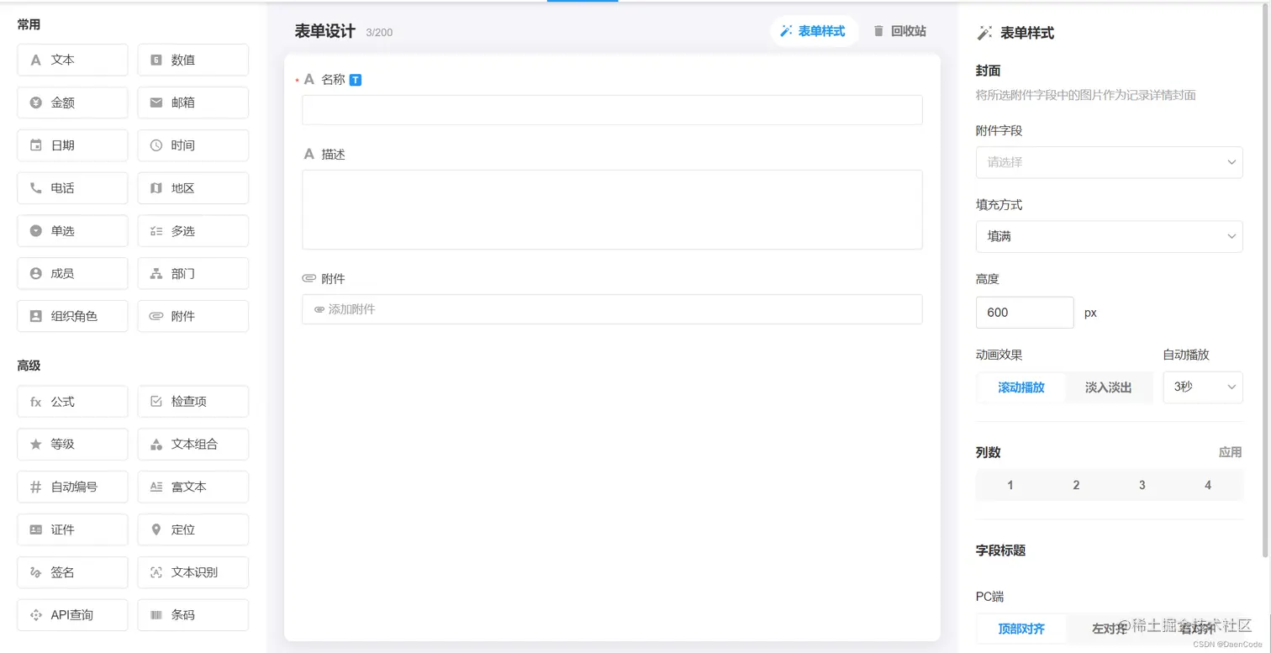Add a 电话 (phone) field
The image size is (1271, 653).
click(71, 187)
